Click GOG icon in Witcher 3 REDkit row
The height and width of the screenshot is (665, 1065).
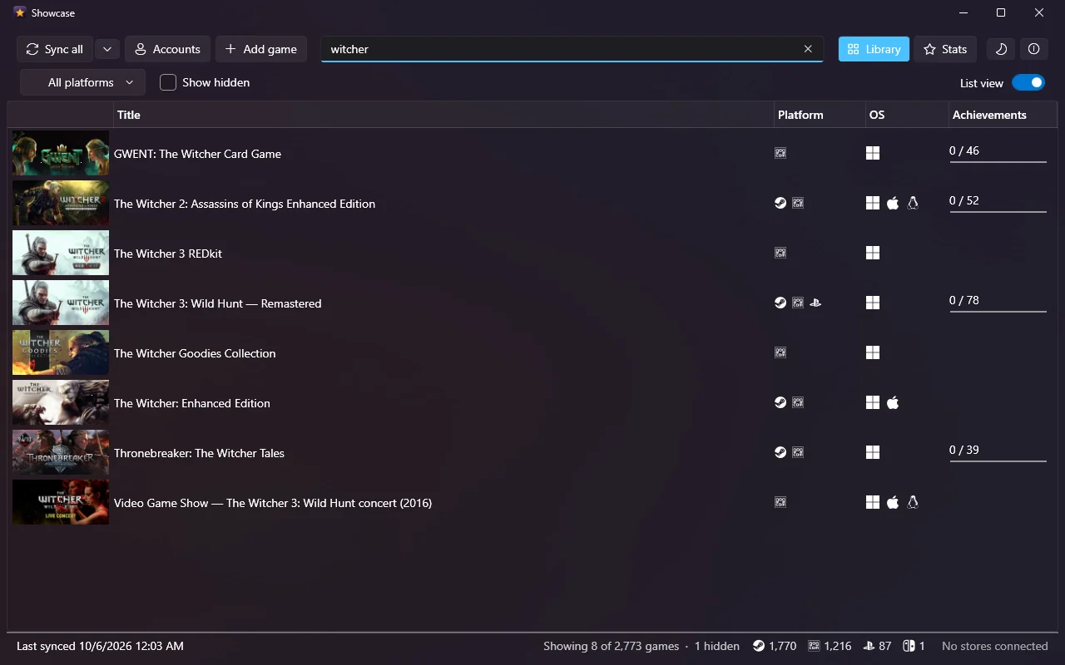pos(780,253)
